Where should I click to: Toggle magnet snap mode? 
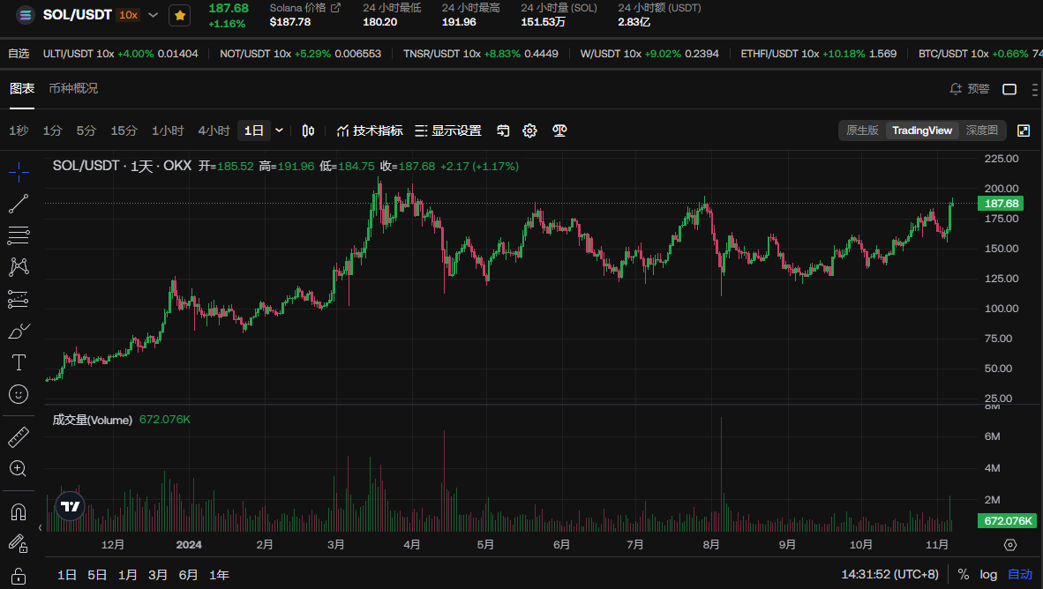click(x=19, y=511)
